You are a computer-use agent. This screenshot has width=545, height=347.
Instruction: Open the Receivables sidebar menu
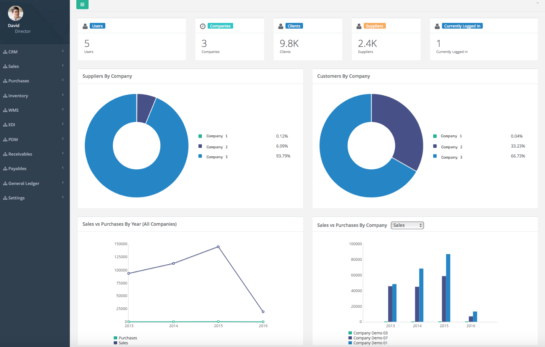(20, 154)
